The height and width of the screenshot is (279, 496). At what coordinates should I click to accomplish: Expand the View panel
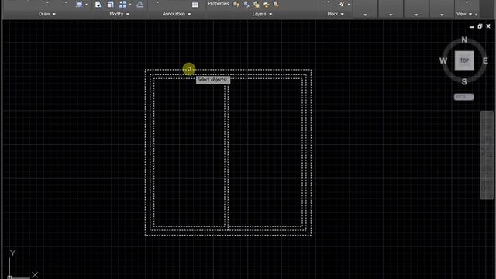(464, 14)
